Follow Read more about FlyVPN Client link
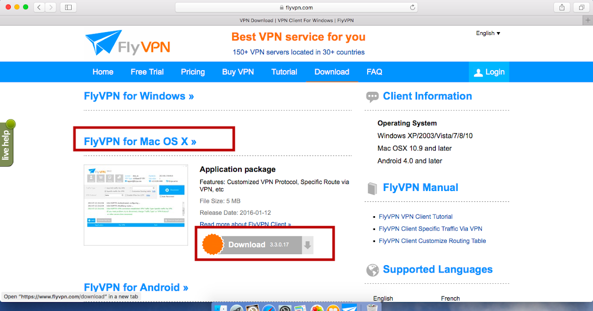This screenshot has width=593, height=311. [x=245, y=224]
